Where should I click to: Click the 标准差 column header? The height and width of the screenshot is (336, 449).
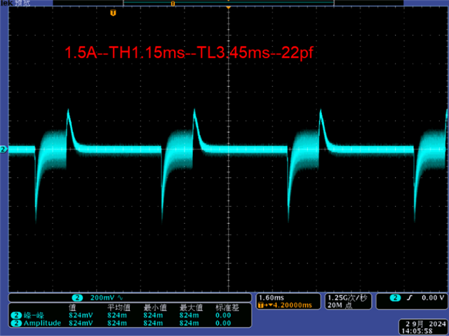pyautogui.click(x=227, y=308)
